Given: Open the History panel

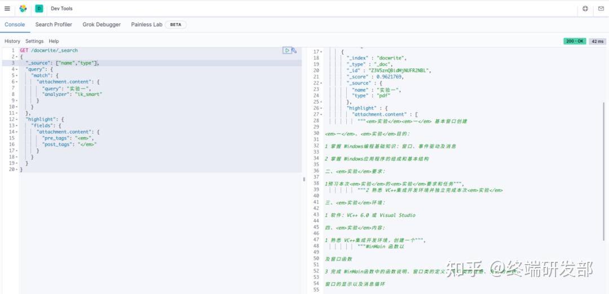Looking at the screenshot, I should tap(12, 41).
